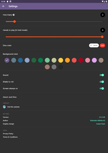Disable Shake to roll switch

(x=102, y=82)
